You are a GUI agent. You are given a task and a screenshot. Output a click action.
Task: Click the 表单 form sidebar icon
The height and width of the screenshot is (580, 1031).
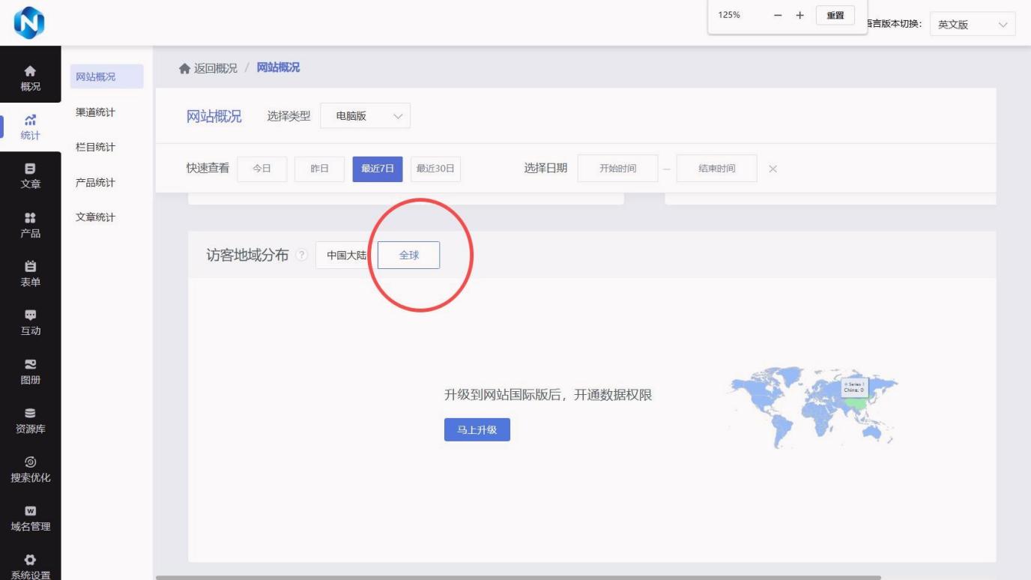30,274
